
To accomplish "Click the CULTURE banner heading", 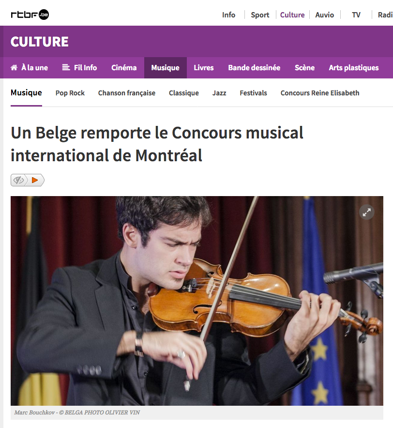I will click(x=40, y=42).
